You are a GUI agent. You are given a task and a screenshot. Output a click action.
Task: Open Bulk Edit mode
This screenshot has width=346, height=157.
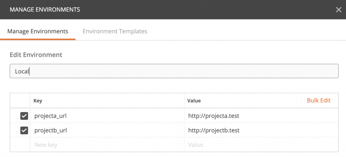point(318,100)
